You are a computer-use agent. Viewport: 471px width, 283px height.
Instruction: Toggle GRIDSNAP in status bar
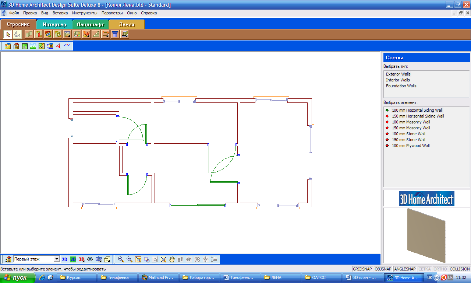(362, 269)
